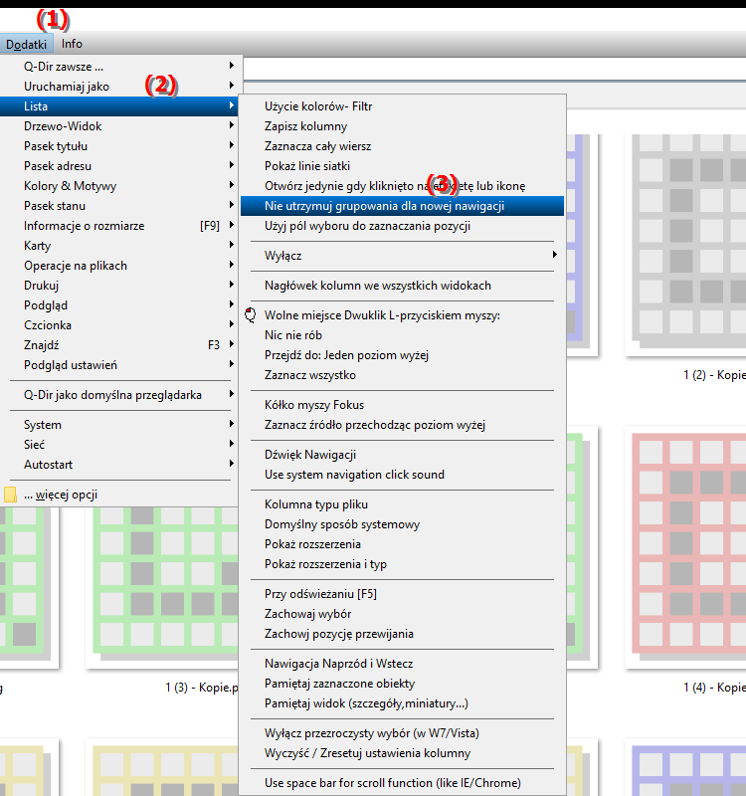This screenshot has height=796, width=746.
Task: Open the Drukuj menu entry
Action: pos(120,286)
